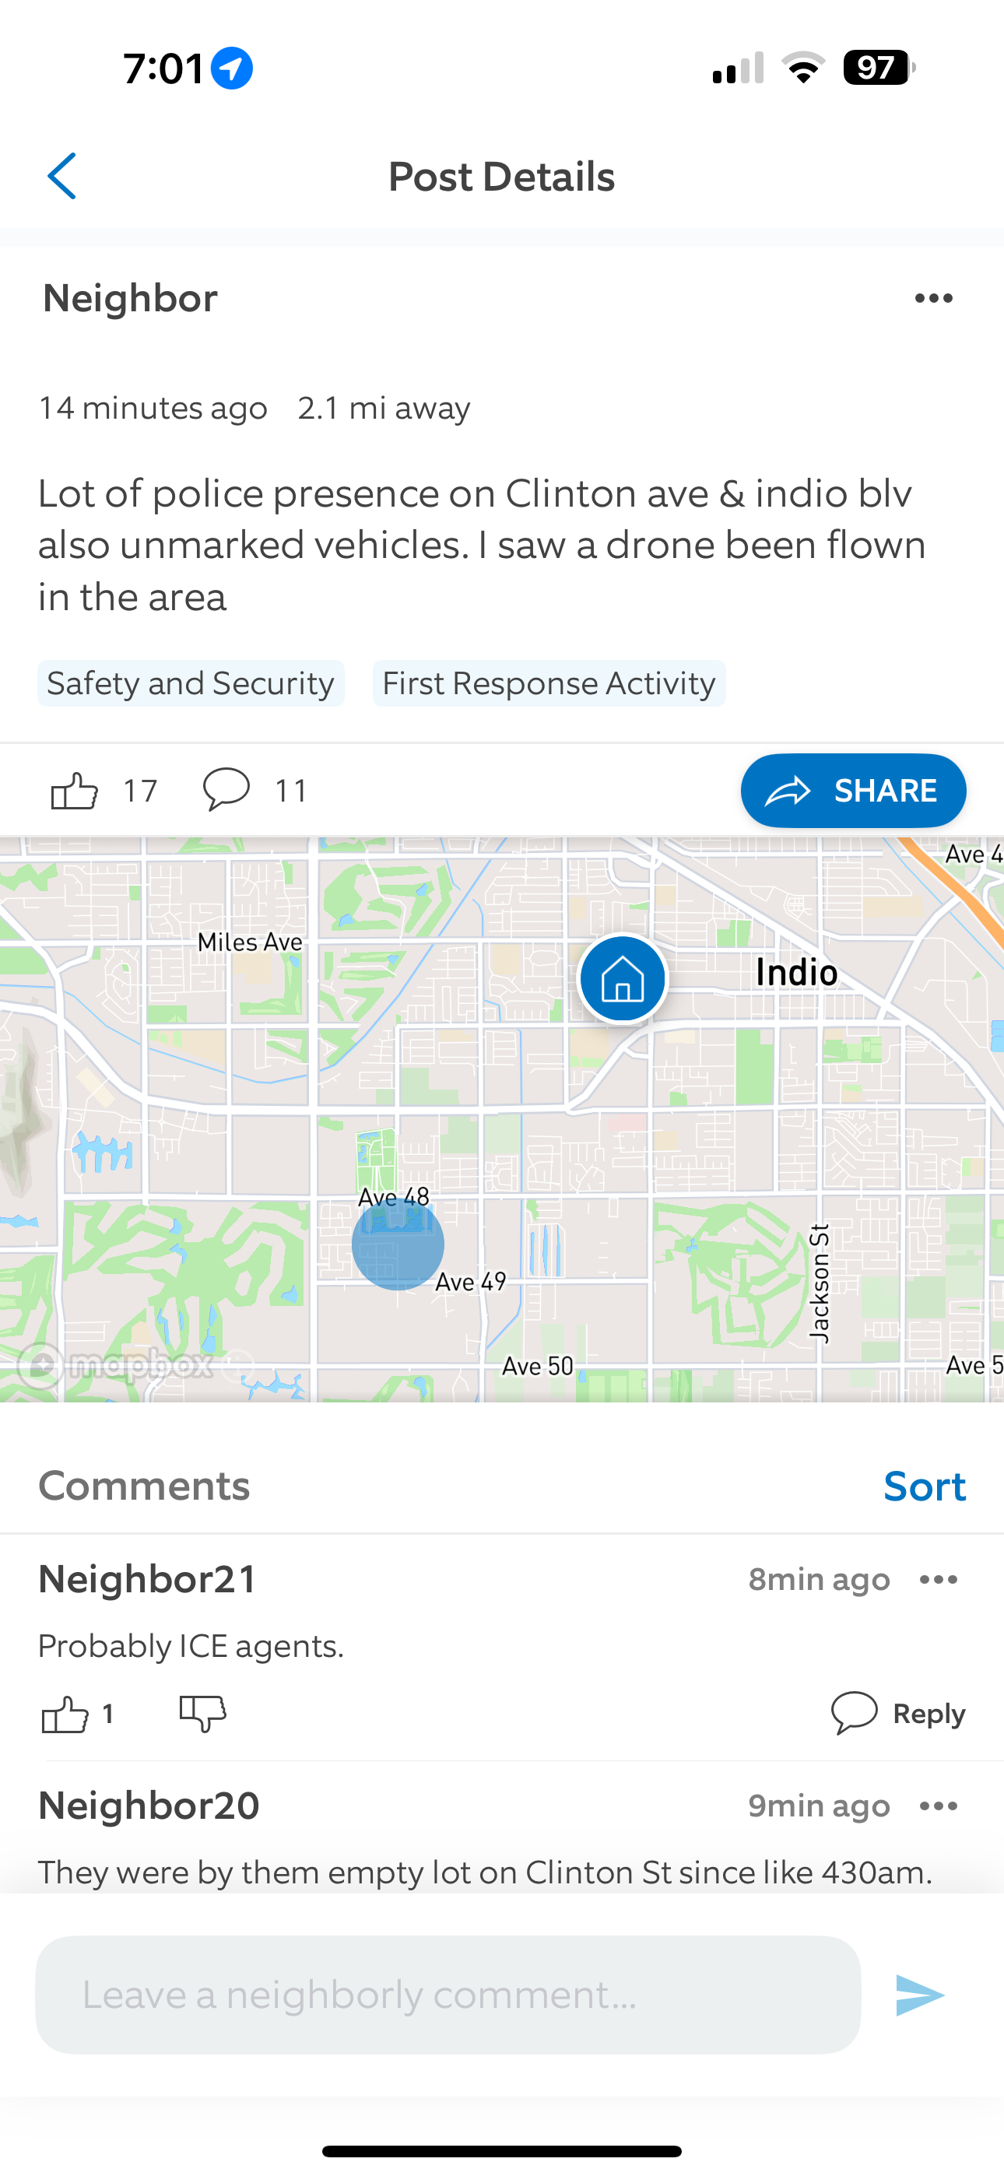Open Neighbor20 comment options menu
Screen dimensions: 1004x2176
tap(939, 1806)
